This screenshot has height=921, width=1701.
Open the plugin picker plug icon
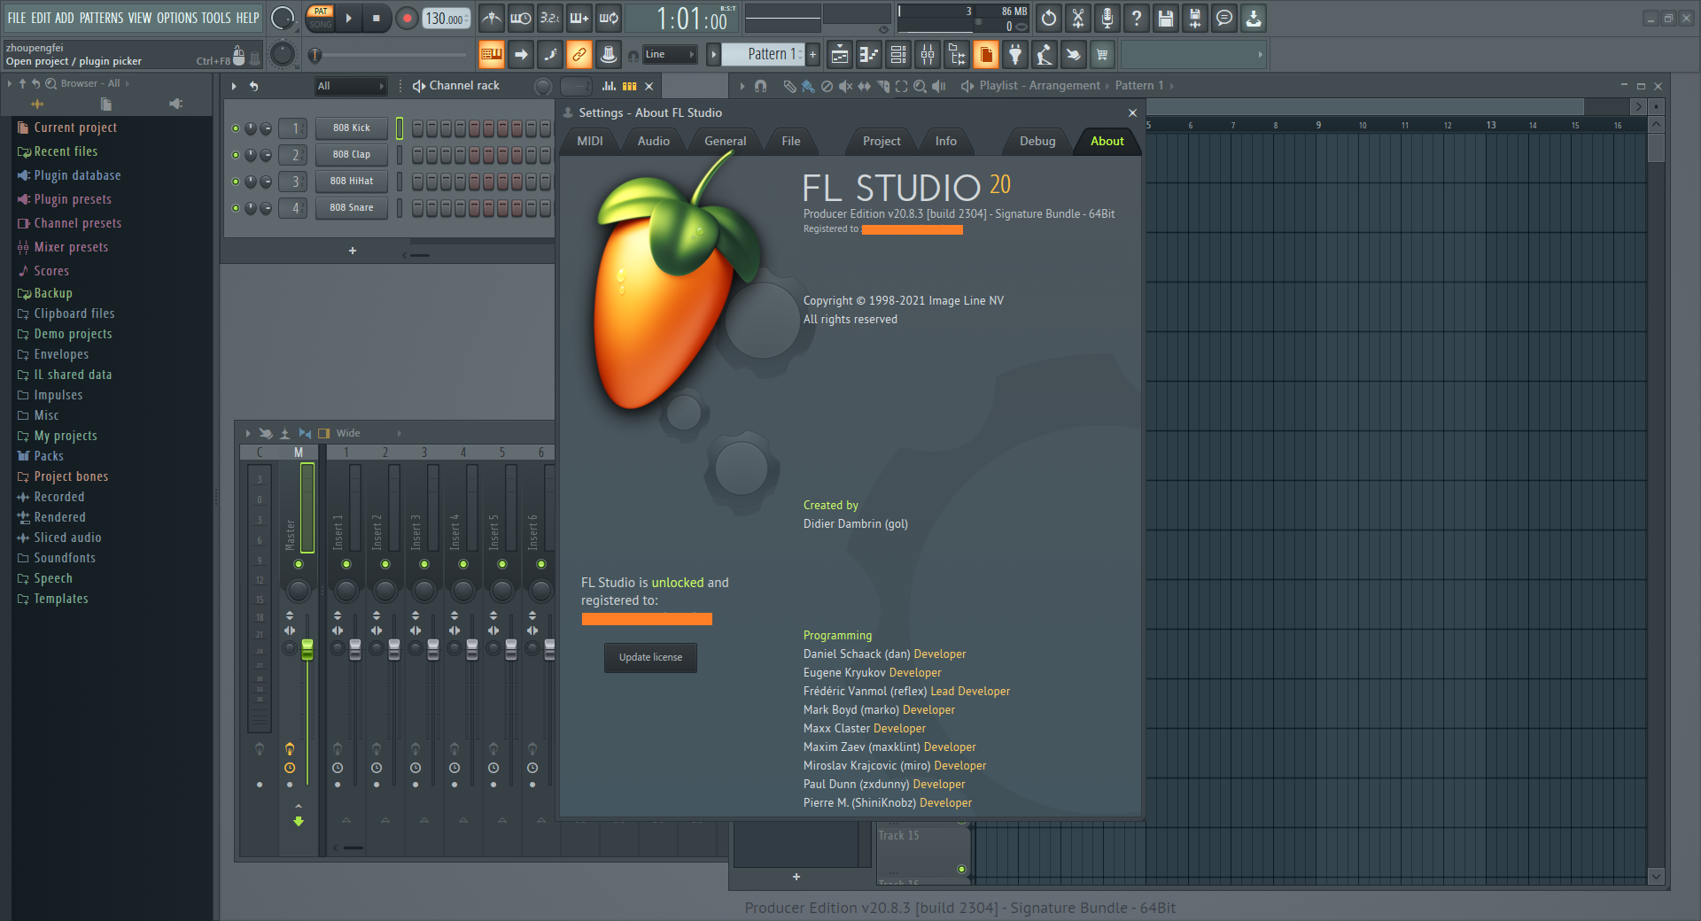tap(1015, 55)
